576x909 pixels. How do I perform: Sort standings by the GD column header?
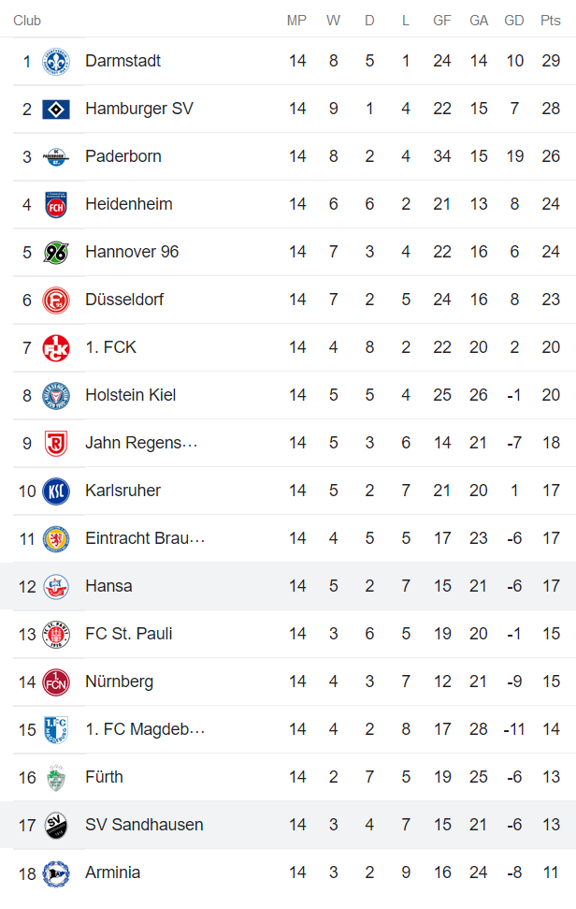(513, 19)
